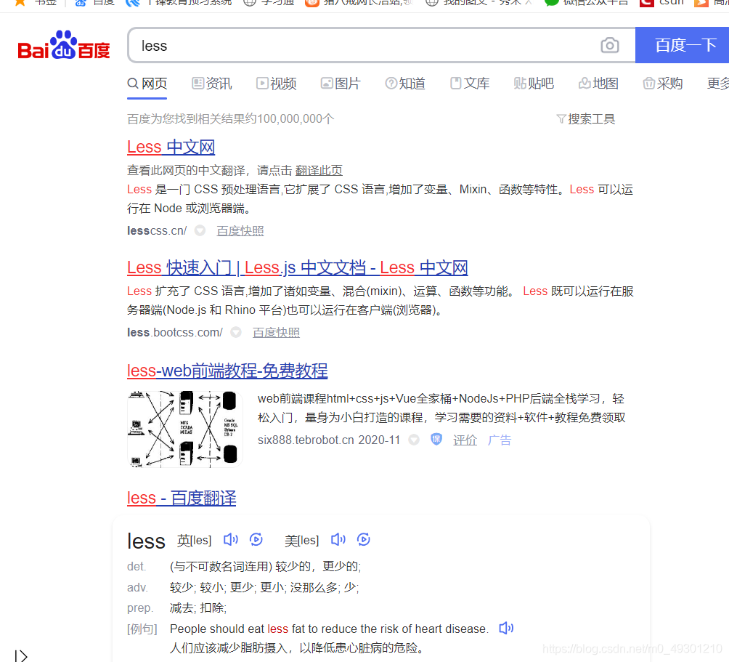729x662 pixels.
Task: Open less-web前端教程-免费教程 result
Action: coord(227,371)
